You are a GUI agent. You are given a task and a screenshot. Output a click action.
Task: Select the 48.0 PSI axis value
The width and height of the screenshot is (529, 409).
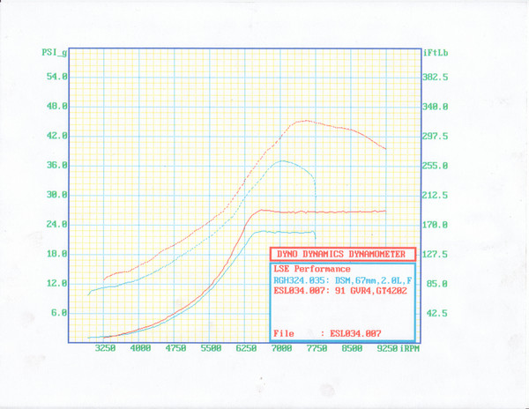point(57,106)
